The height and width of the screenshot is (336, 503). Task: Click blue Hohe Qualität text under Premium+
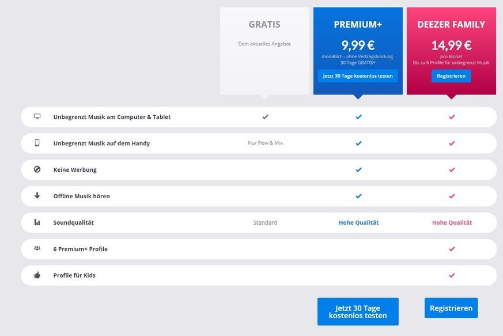point(358,222)
